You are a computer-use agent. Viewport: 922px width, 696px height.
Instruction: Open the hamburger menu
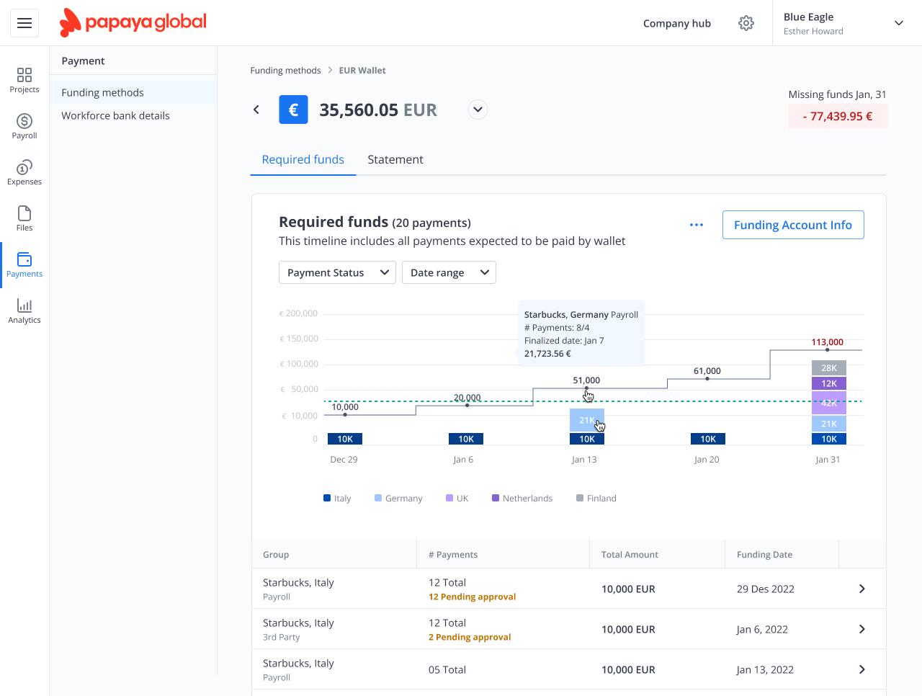pyautogui.click(x=24, y=23)
